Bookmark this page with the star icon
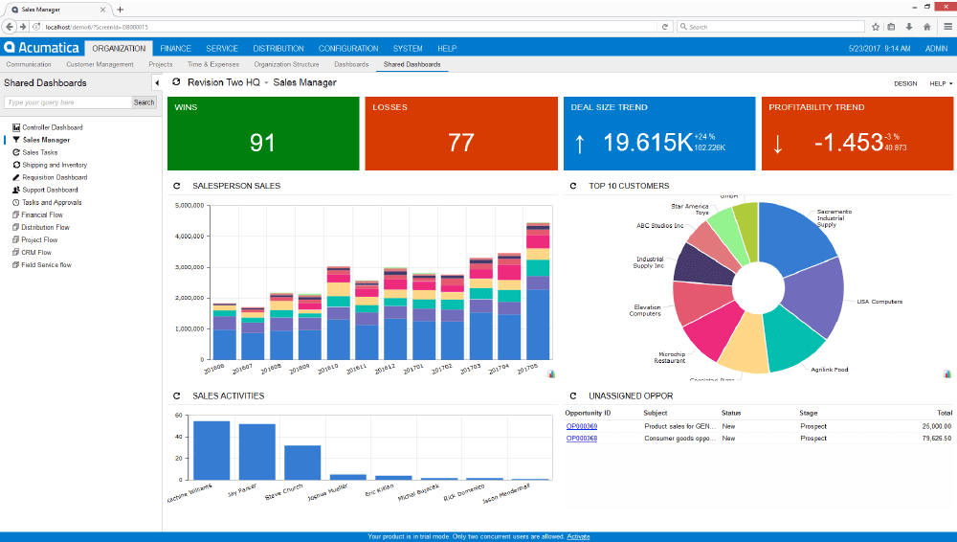This screenshot has width=957, height=542. click(x=876, y=27)
